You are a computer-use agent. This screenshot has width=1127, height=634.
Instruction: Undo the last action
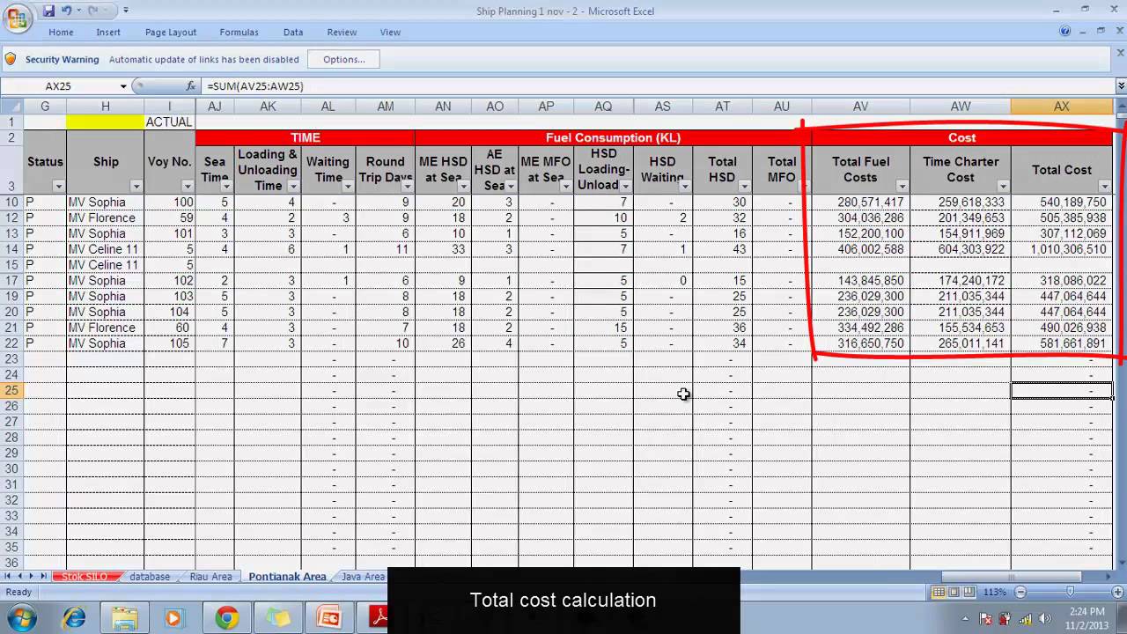[66, 11]
